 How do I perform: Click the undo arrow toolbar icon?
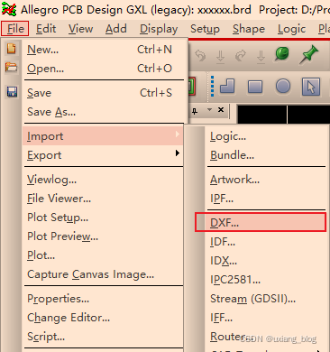(x=200, y=56)
